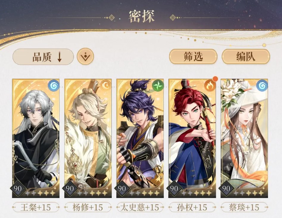This screenshot has width=282, height=218.
Task: Click the water element icon on 王粲 card
Action: [x=54, y=85]
